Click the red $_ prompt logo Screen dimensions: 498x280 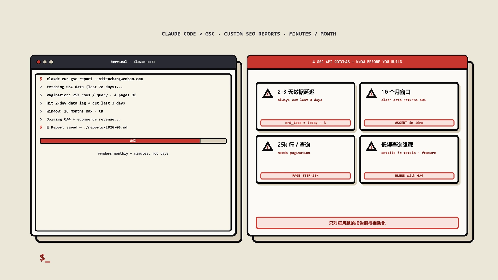pos(45,258)
